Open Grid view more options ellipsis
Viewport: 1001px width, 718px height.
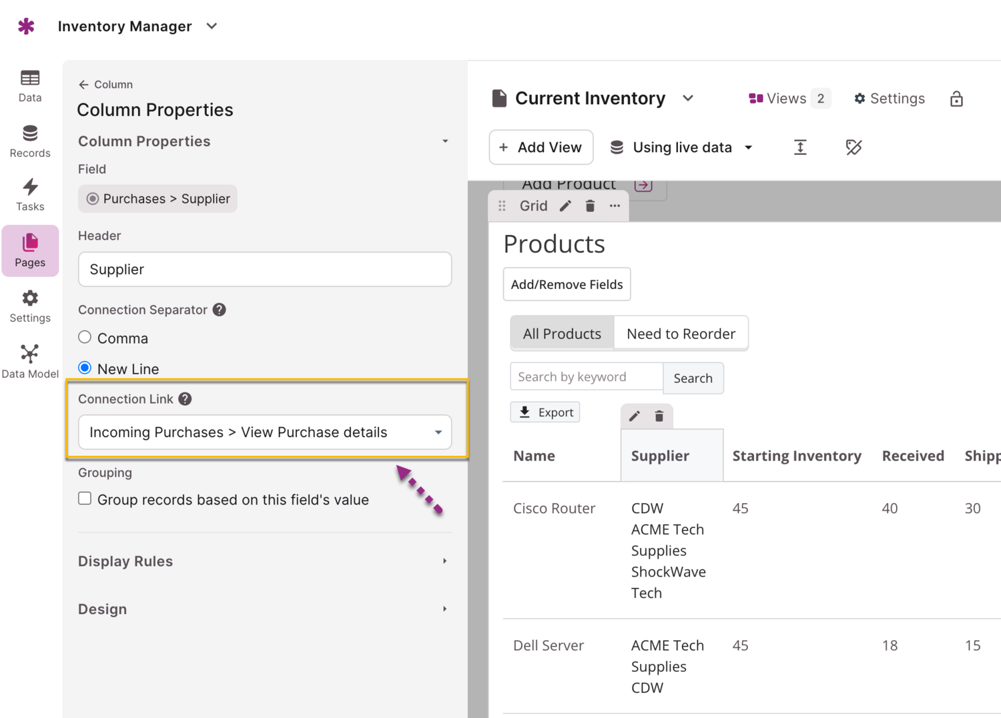(x=615, y=206)
